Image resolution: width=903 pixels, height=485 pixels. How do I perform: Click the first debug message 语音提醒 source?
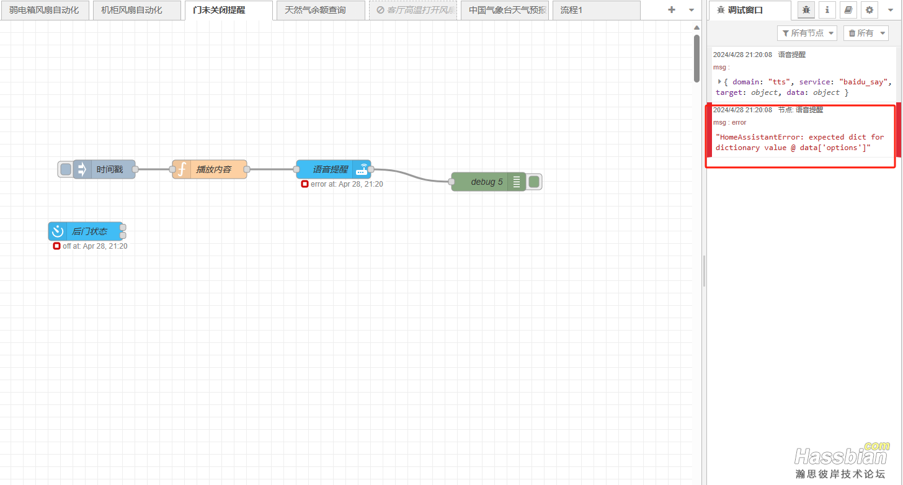(x=792, y=55)
